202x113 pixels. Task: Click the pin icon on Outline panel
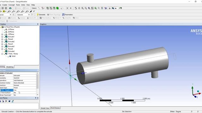point(38,24)
